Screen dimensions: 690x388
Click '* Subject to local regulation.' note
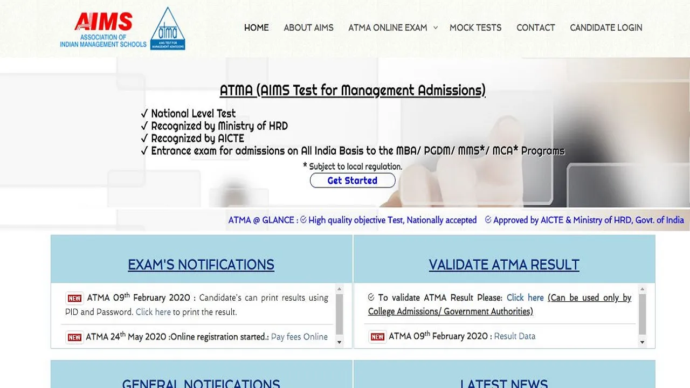[x=353, y=167]
